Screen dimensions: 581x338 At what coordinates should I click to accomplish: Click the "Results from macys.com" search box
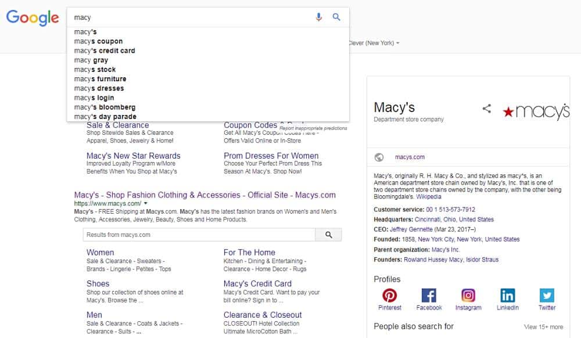pos(199,235)
